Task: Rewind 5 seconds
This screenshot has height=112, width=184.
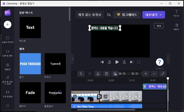Action: tap(109, 62)
